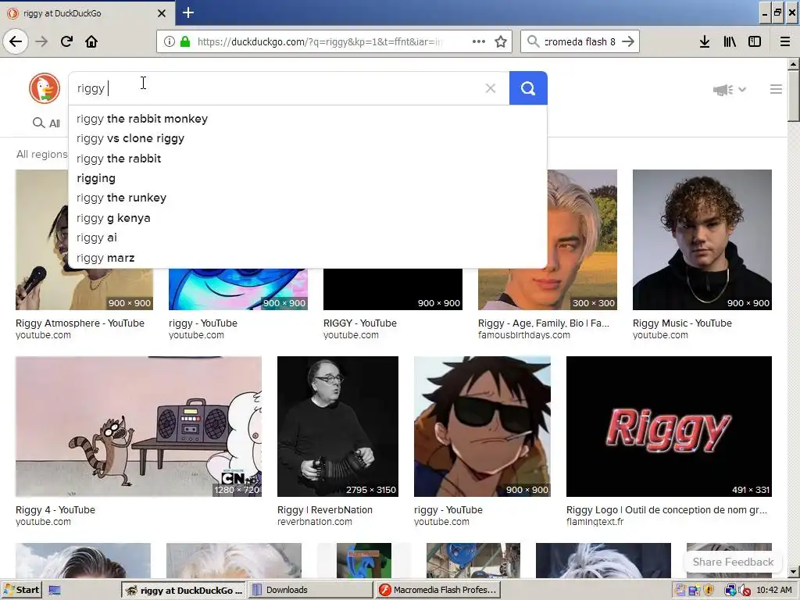
Task: Choose suggestion riggy the rabbit monkey
Action: (x=308, y=119)
